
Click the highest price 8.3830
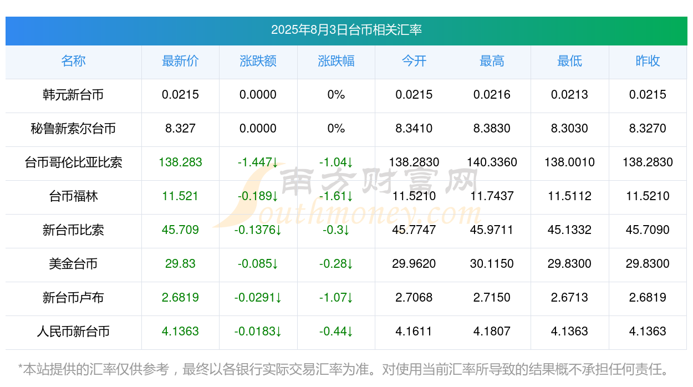[492, 129]
